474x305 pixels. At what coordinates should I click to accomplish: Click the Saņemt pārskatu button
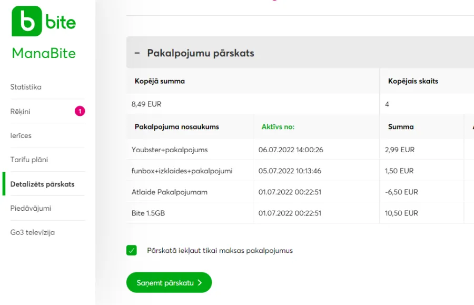pyautogui.click(x=169, y=282)
